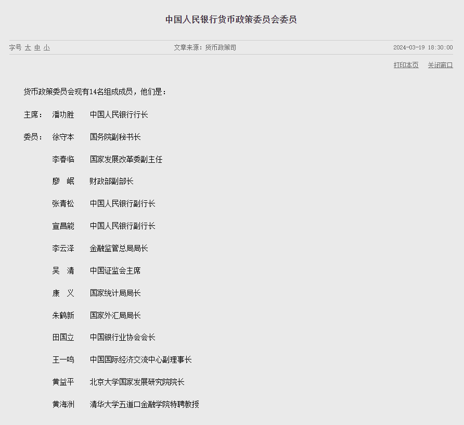Viewport: 464px width, 425px height.
Task: Set font size to large (大)
Action: tap(28, 47)
